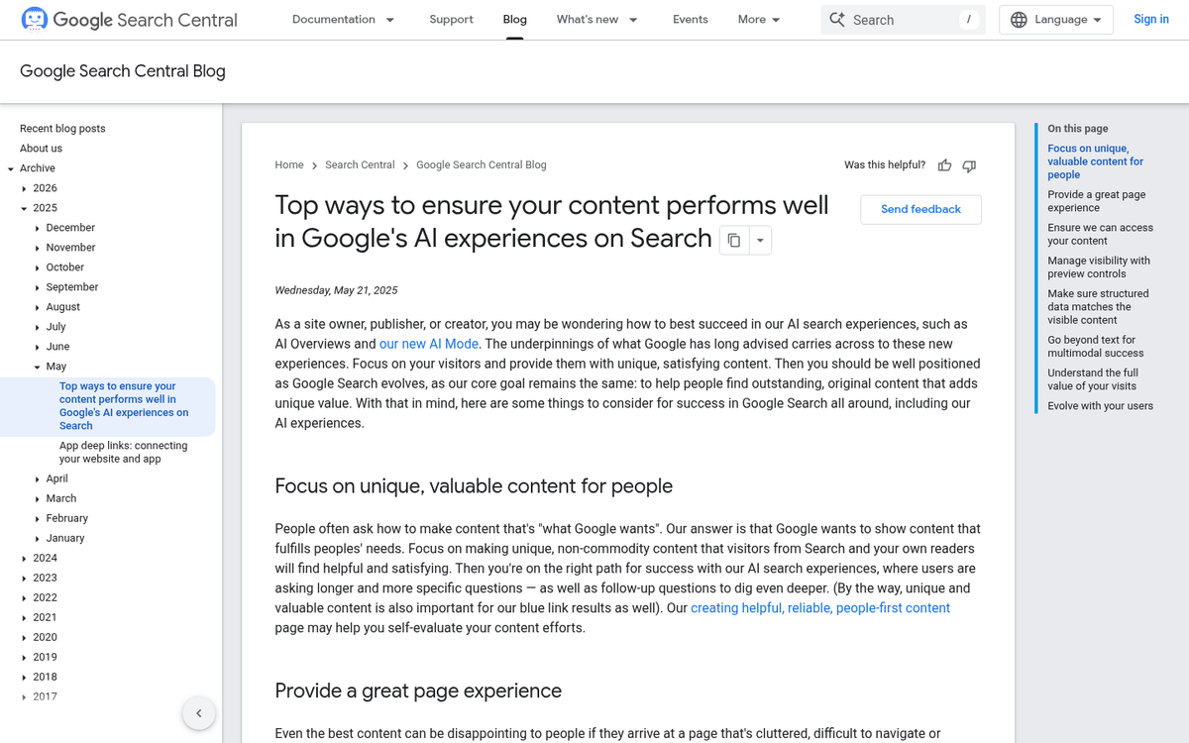Click the Send feedback button
1189x743 pixels.
tap(920, 209)
